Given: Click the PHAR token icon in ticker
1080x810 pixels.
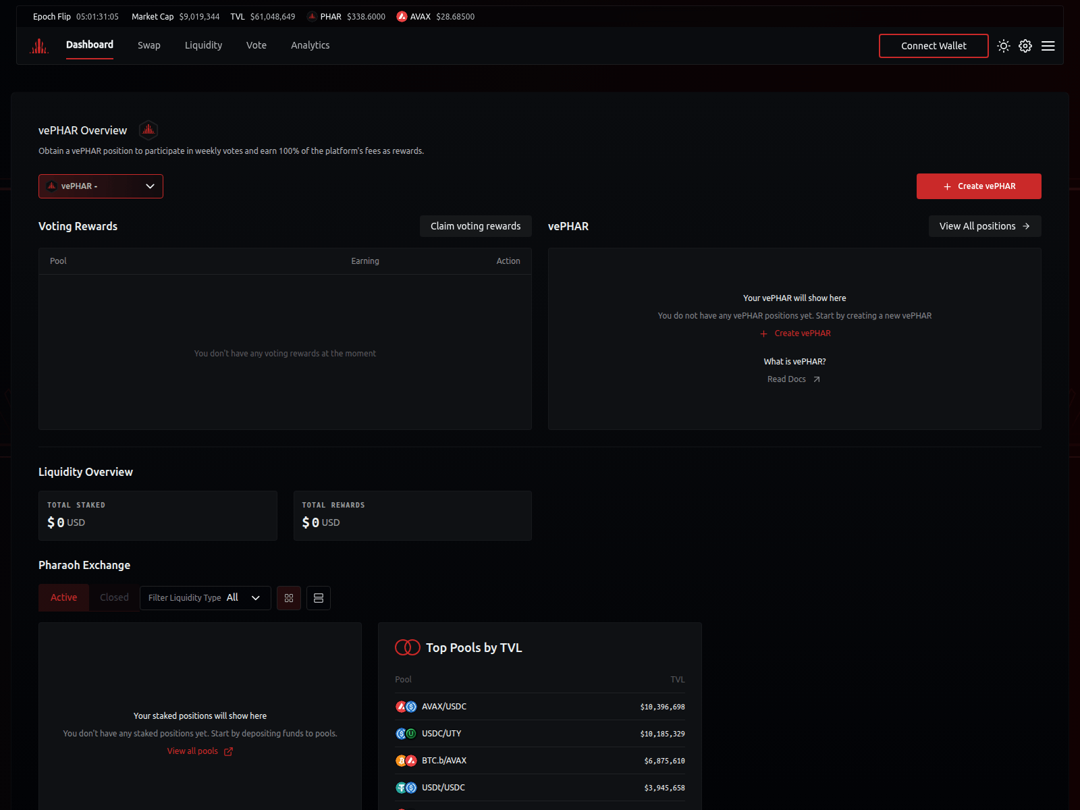Looking at the screenshot, I should (x=312, y=17).
